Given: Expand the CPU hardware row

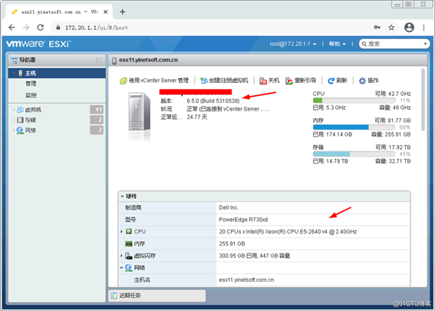Looking at the screenshot, I should [121, 231].
